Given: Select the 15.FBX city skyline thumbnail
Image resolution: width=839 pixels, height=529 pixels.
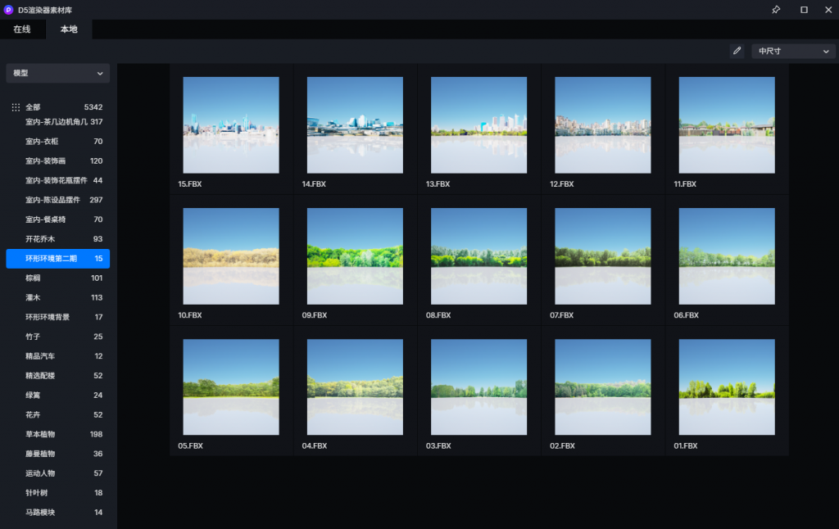Looking at the screenshot, I should (x=231, y=125).
